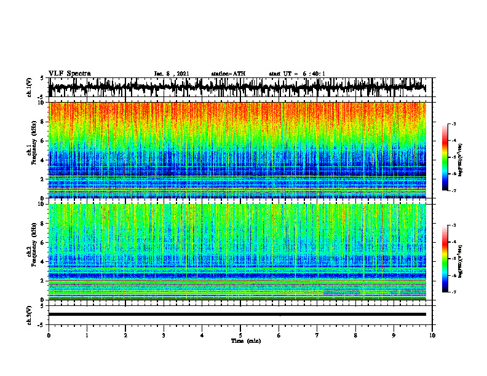487x376 pixels.
Task: Click time axis tick label "7"
Action: click(317, 335)
